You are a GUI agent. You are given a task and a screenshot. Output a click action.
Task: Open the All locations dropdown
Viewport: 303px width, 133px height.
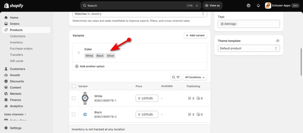pyautogui.click(x=195, y=77)
